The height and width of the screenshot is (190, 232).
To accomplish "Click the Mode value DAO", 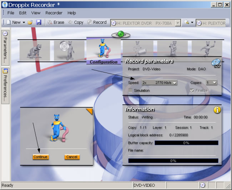I will click(x=202, y=69).
